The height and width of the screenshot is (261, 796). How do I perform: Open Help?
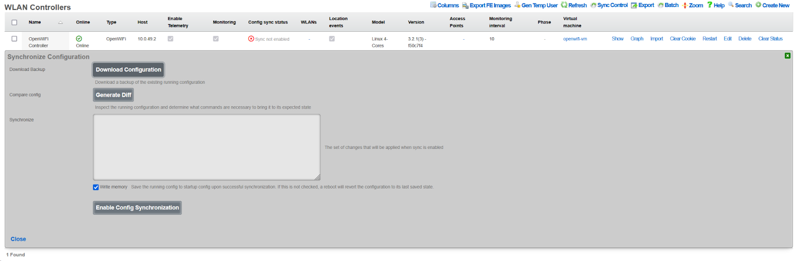tap(715, 5)
